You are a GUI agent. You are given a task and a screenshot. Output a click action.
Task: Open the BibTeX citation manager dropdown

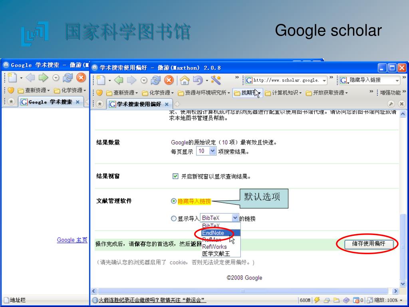pos(219,218)
